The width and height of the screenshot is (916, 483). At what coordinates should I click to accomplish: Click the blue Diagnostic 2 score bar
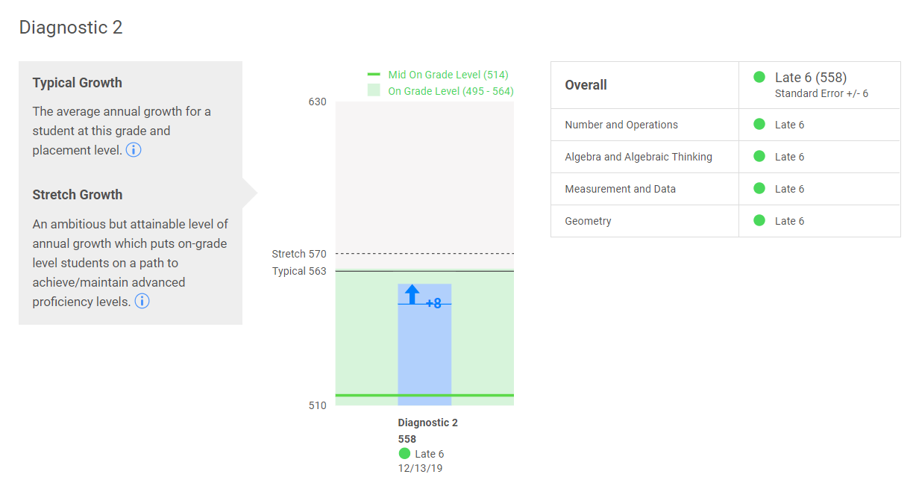click(x=424, y=351)
